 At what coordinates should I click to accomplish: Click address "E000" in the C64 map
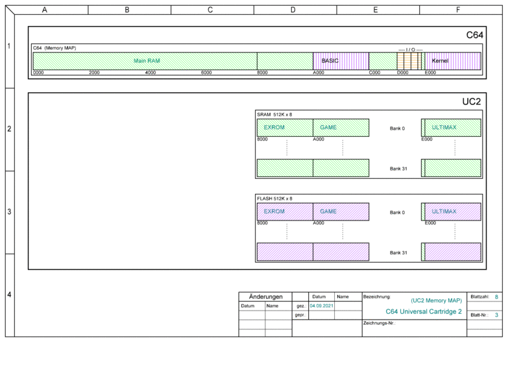430,73
